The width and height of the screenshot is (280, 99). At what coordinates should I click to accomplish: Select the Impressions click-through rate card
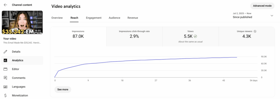134,37
